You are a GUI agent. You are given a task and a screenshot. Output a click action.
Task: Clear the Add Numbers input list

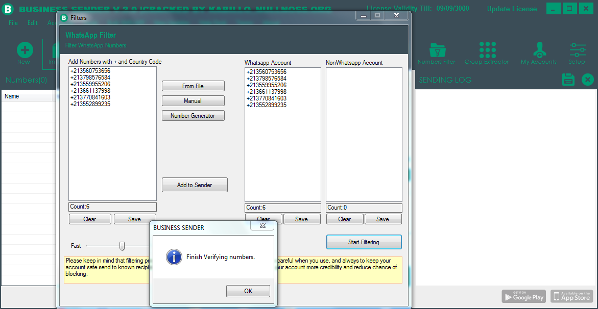coord(90,219)
